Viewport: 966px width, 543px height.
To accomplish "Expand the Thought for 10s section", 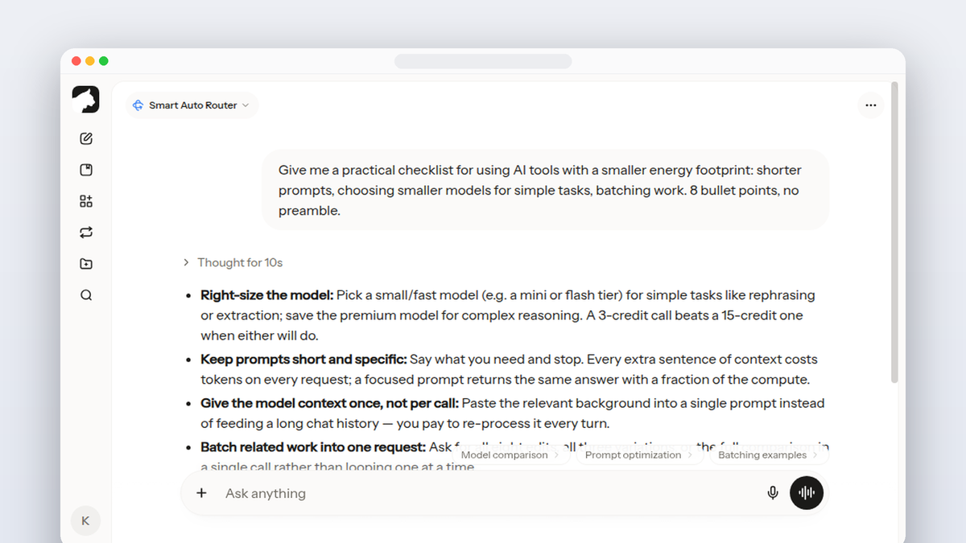I will 233,262.
